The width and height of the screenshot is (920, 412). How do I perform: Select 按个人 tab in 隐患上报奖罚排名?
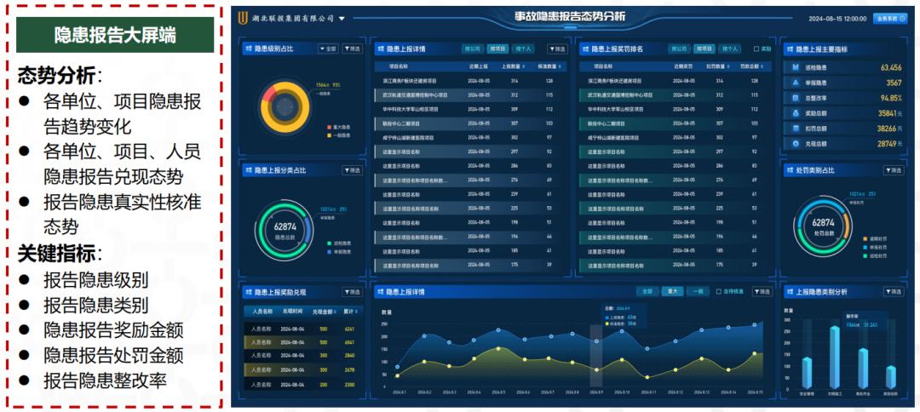pyautogui.click(x=729, y=49)
